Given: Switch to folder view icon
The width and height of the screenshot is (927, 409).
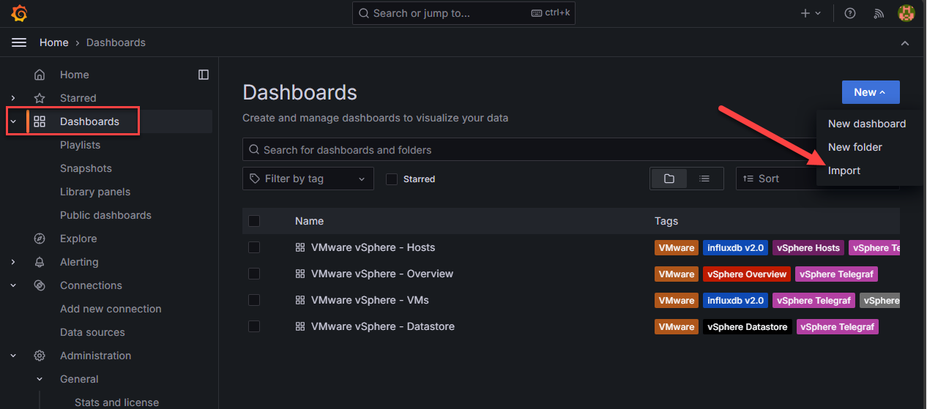Looking at the screenshot, I should [669, 179].
